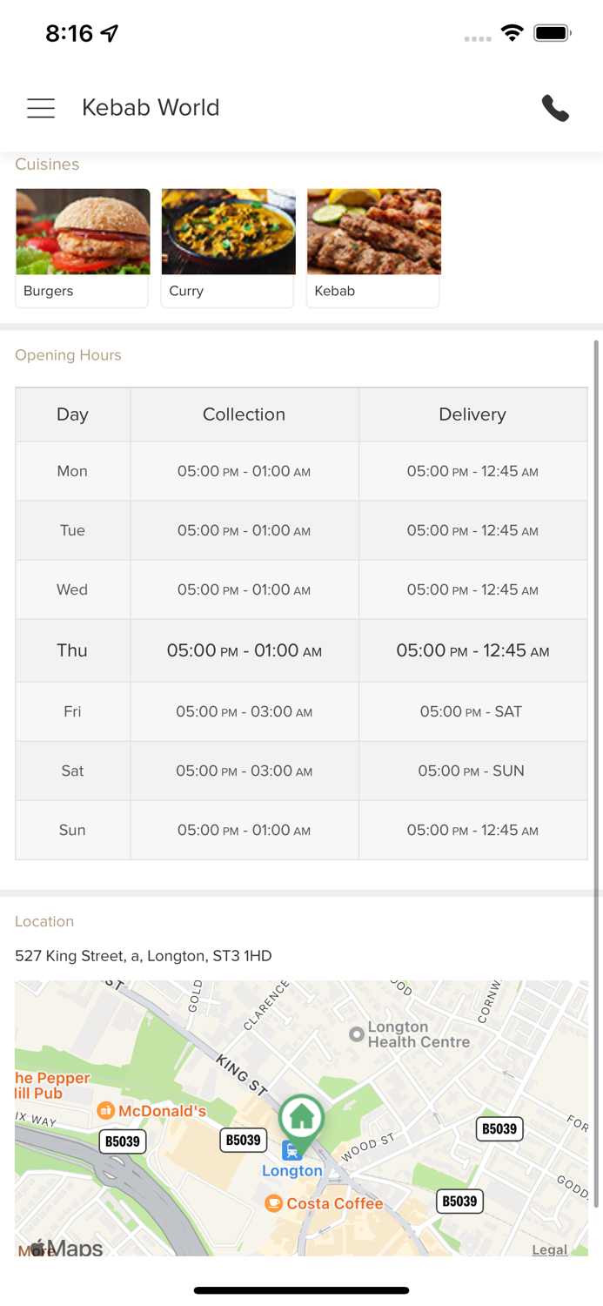
Task: Select the Kebab cuisine card
Action: pos(373,248)
